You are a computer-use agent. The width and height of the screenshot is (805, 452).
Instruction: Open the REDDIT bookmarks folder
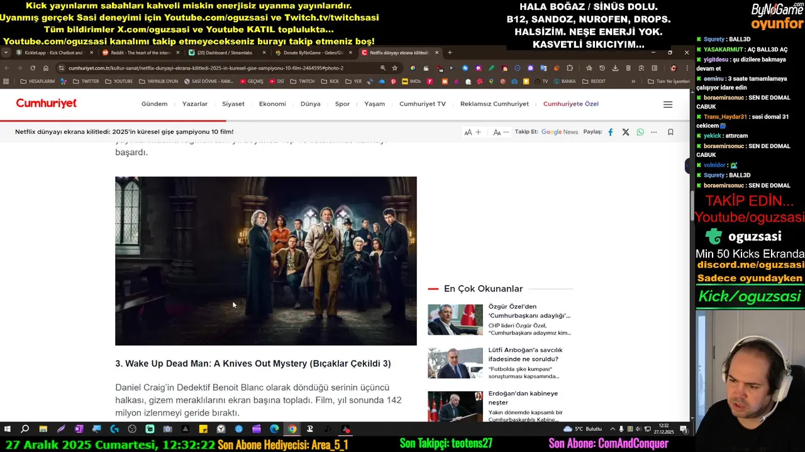(594, 81)
